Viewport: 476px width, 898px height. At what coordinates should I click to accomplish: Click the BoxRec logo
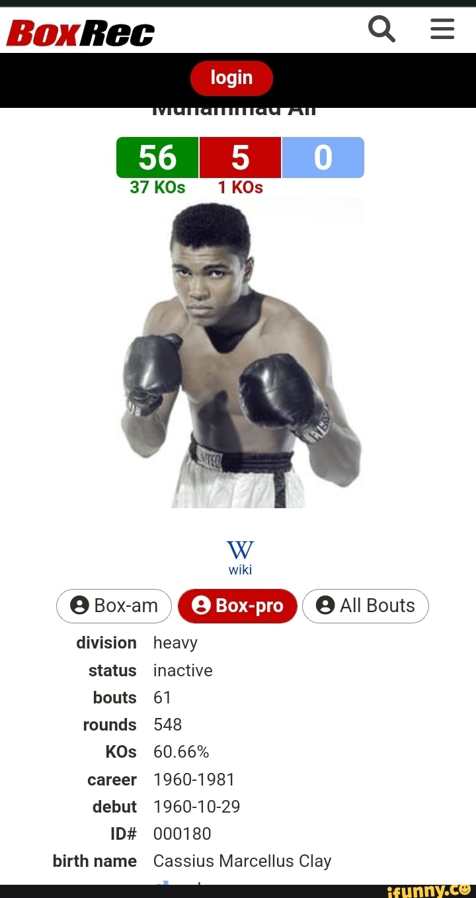tap(81, 33)
